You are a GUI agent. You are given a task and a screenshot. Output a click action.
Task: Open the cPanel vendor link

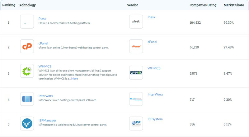click(x=152, y=42)
